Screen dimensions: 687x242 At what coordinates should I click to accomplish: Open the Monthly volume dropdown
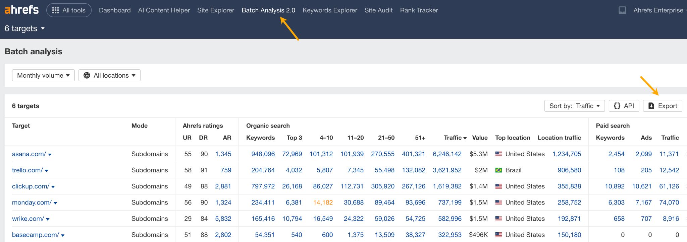(x=43, y=75)
